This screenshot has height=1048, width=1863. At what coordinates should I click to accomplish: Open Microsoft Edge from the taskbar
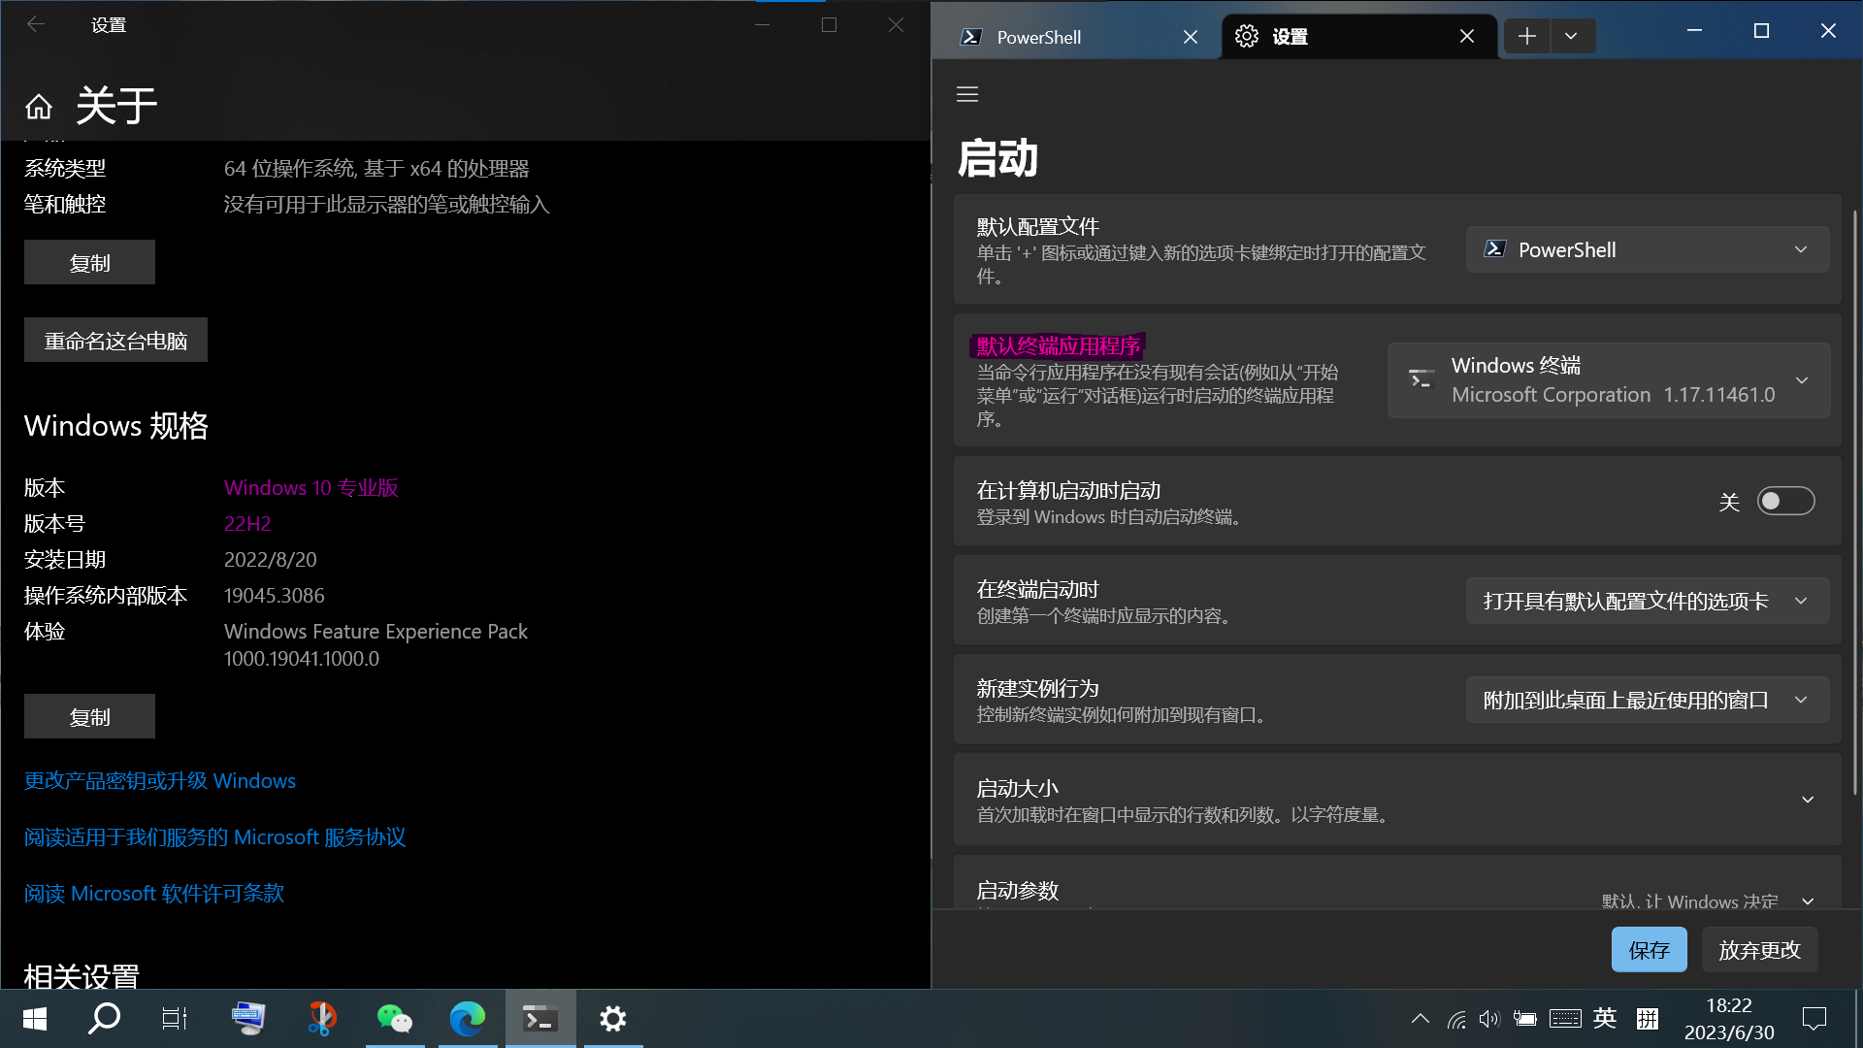click(467, 1019)
